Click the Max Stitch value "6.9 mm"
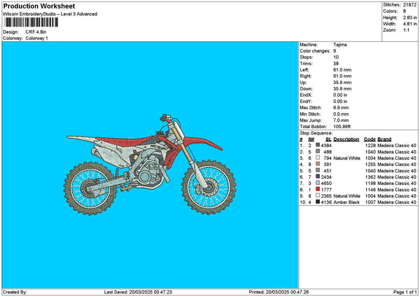Image resolution: width=420 pixels, height=297 pixels. 341,107
